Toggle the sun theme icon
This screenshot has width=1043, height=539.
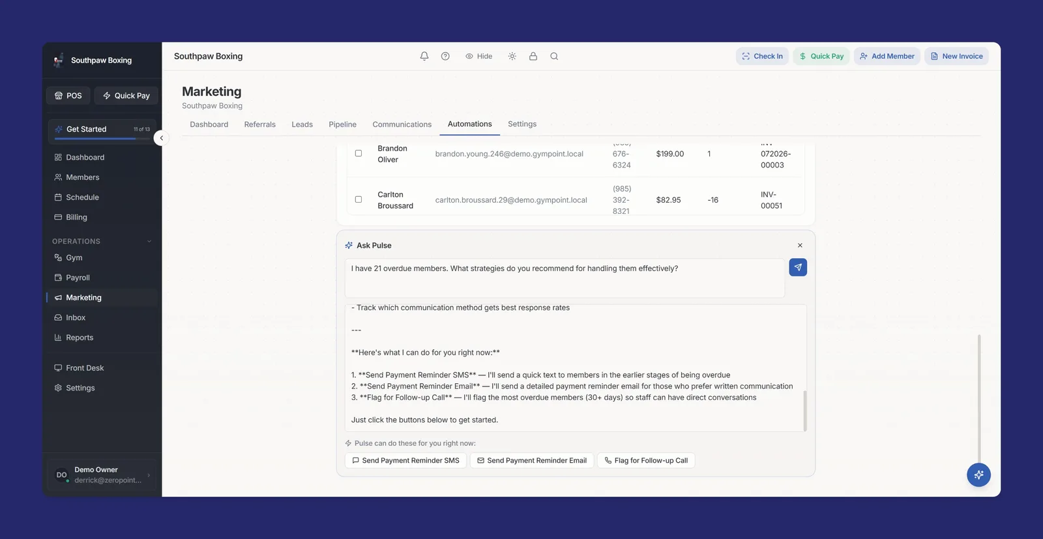coord(512,56)
